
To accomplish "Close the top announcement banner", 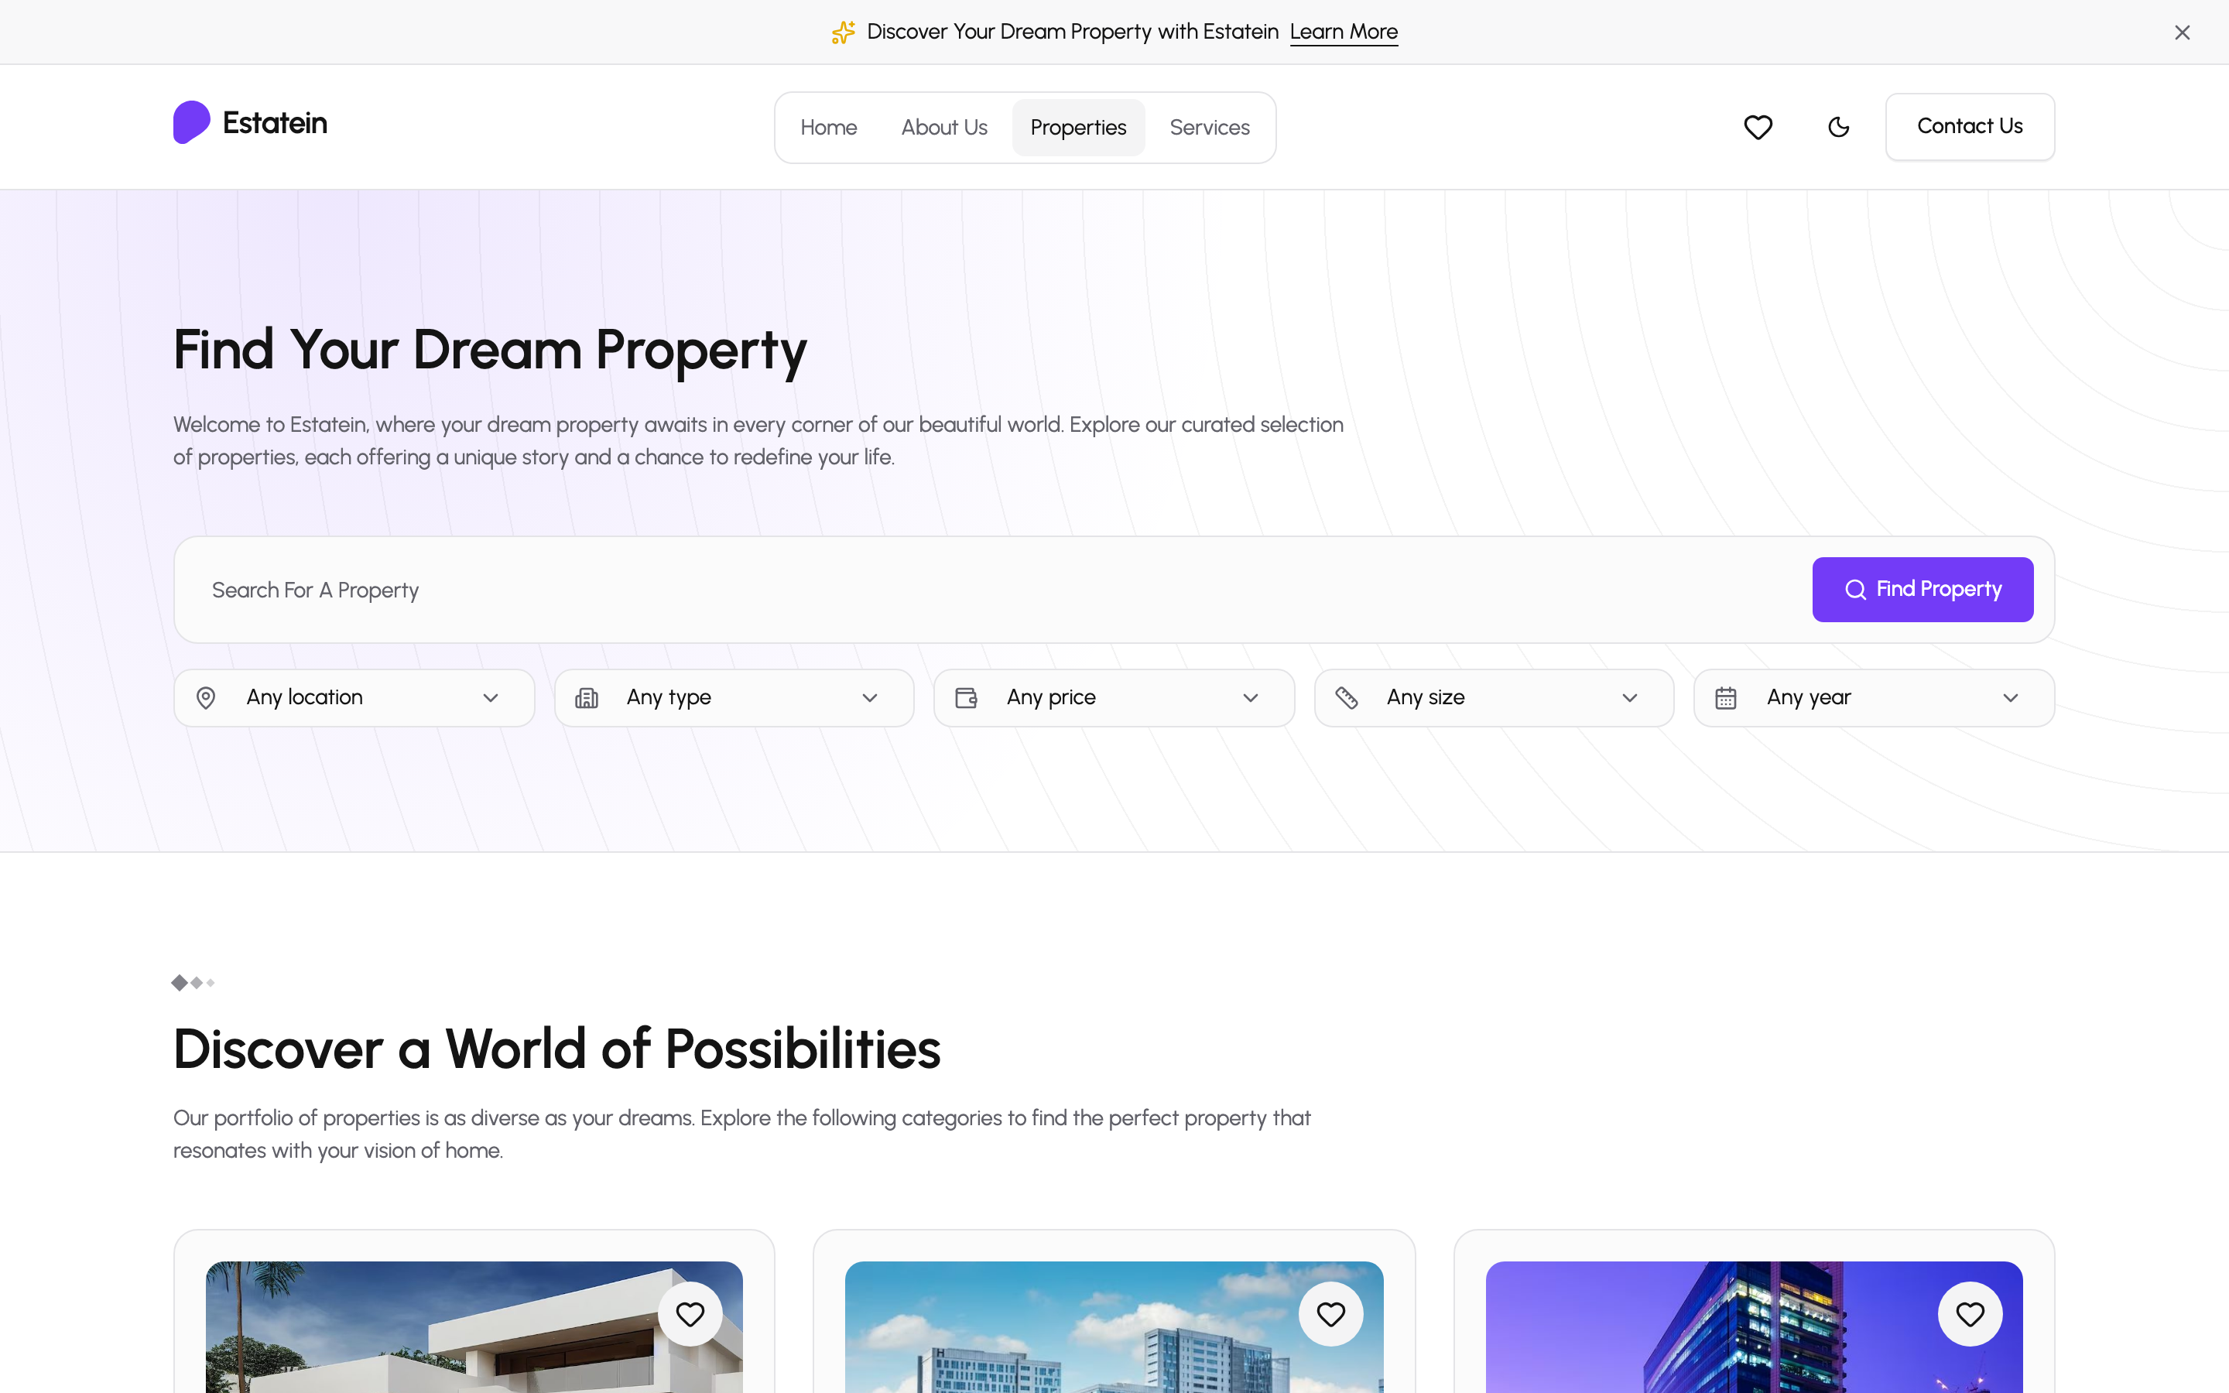I will (x=2182, y=33).
